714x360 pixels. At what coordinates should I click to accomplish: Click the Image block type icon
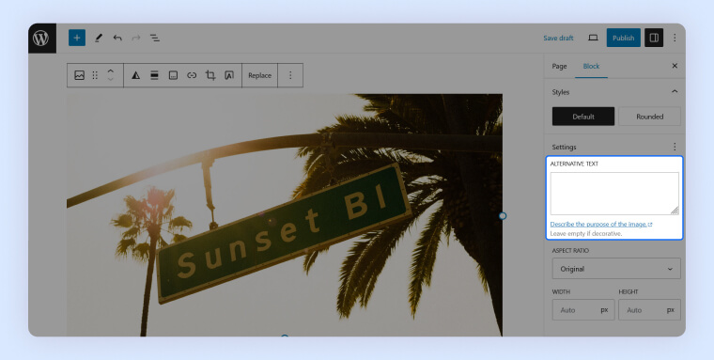pos(79,75)
